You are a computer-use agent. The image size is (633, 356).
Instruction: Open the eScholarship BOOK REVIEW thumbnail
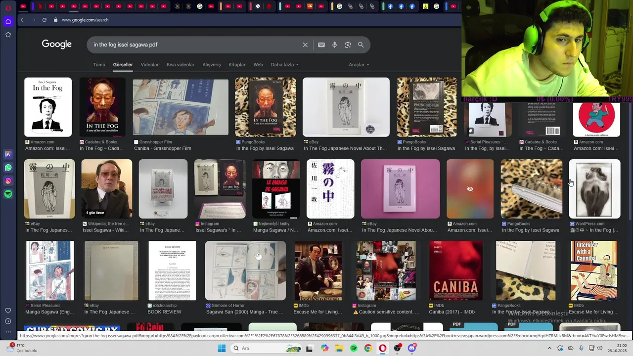click(x=172, y=270)
